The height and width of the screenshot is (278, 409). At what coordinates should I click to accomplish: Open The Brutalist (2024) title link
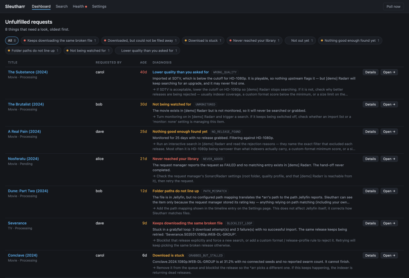(x=26, y=104)
